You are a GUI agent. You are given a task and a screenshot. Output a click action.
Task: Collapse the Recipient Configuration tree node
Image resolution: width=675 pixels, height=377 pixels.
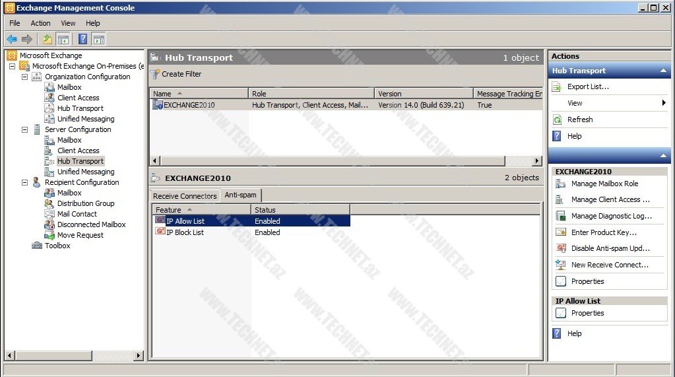click(25, 182)
